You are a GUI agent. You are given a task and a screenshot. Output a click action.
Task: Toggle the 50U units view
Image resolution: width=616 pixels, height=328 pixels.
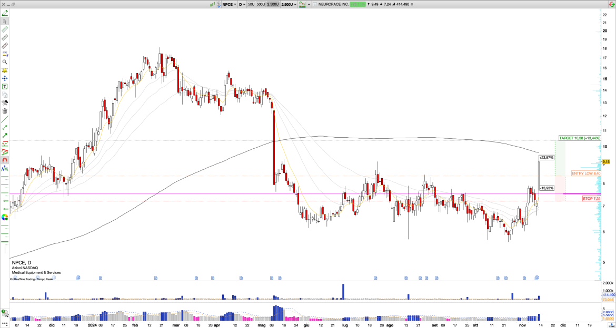(251, 4)
